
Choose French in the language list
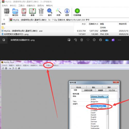click(x=93, y=119)
